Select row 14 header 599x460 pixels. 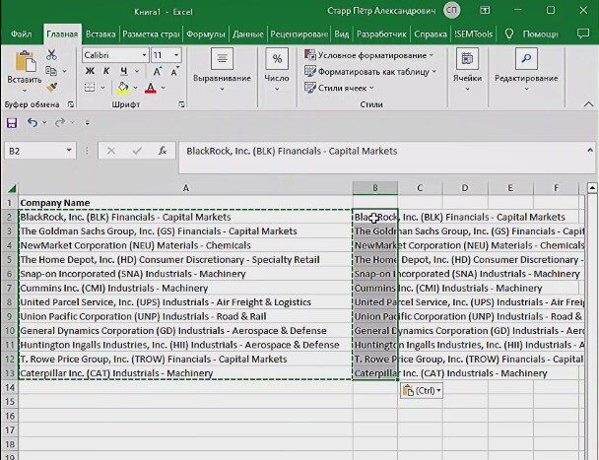(x=10, y=387)
